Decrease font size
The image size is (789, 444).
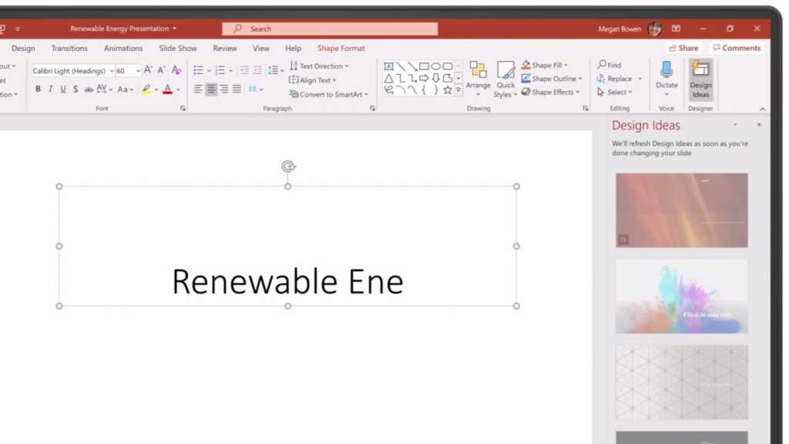[161, 70]
